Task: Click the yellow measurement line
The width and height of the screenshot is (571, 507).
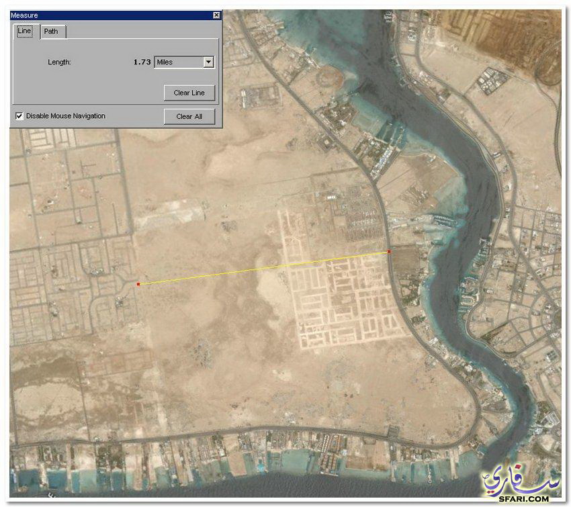Action: 263,268
